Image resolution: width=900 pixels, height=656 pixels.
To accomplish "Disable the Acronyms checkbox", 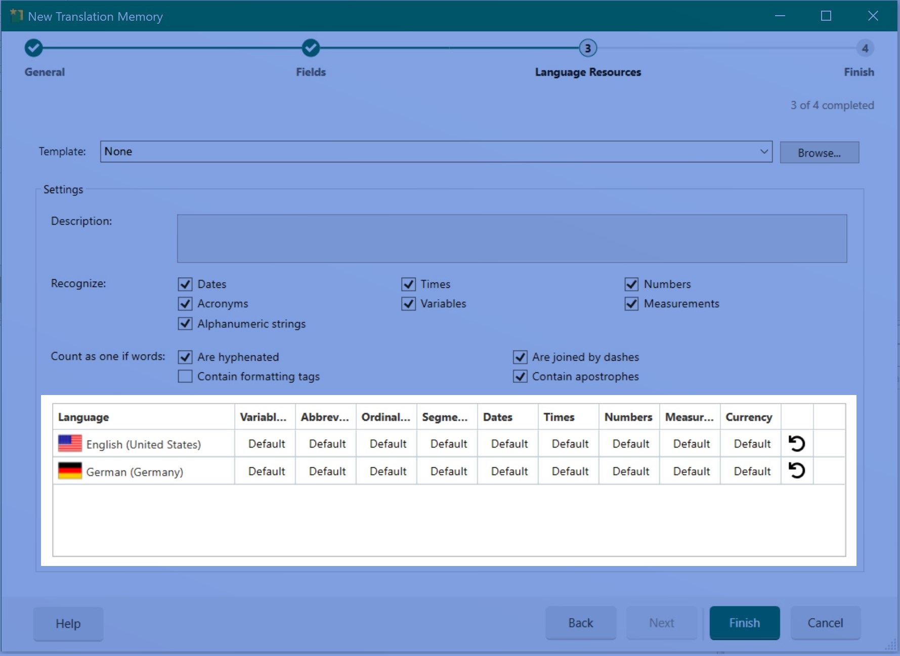I will point(185,303).
